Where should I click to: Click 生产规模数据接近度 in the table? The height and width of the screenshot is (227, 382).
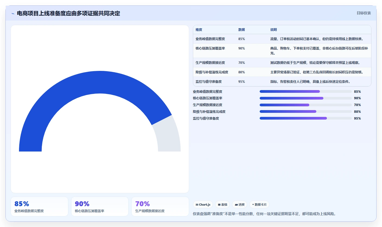tap(210, 62)
